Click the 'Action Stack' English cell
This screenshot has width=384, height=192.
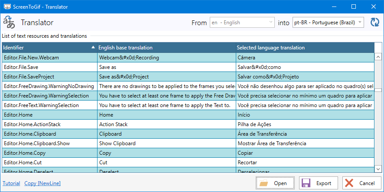[166, 124]
